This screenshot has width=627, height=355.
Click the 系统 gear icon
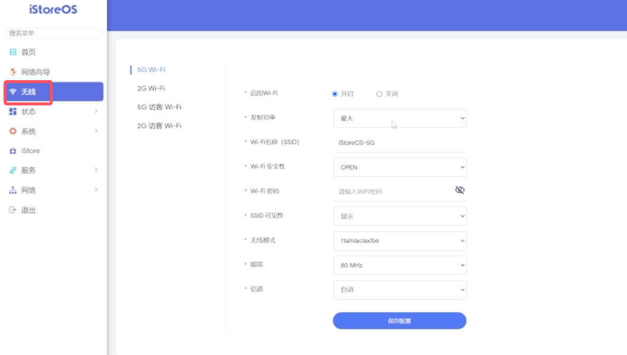[x=13, y=131]
